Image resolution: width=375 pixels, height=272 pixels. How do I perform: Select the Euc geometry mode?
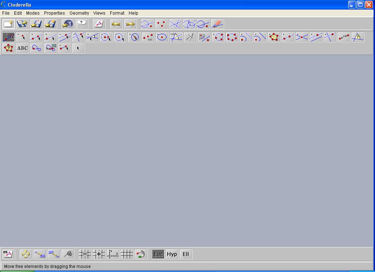[158, 254]
